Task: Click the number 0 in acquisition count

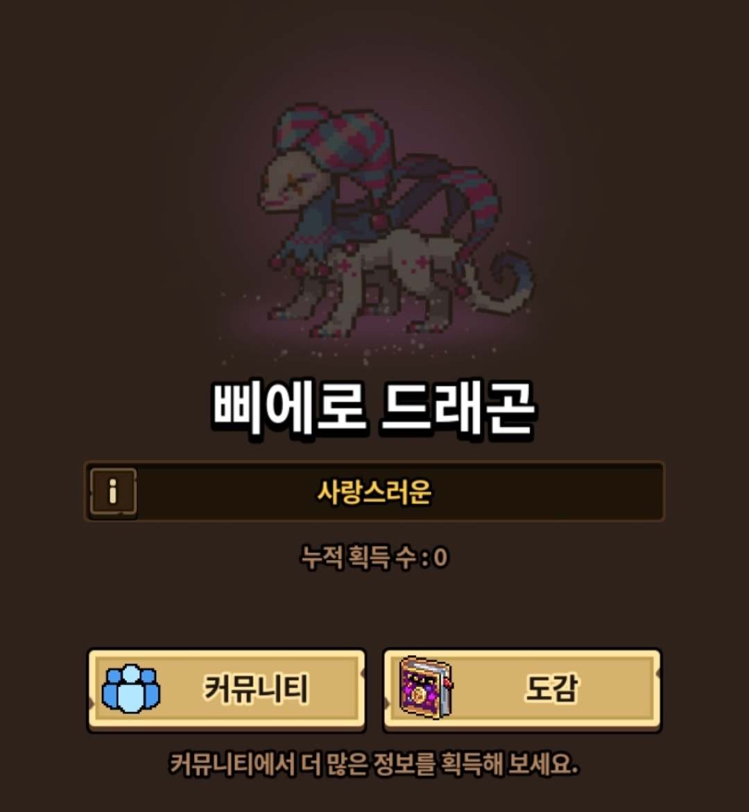Action: (440, 558)
